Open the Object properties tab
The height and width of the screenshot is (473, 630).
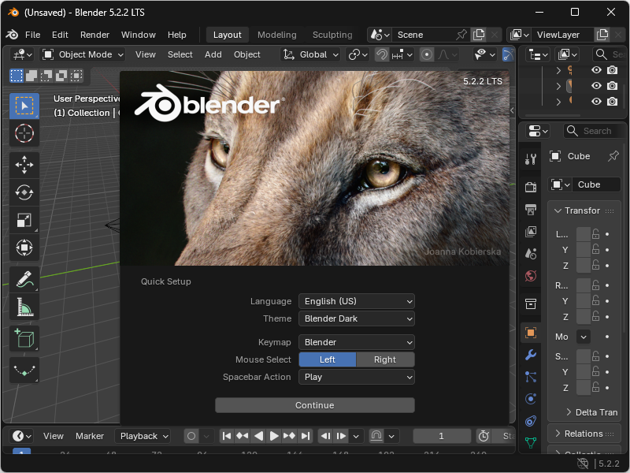pos(531,333)
